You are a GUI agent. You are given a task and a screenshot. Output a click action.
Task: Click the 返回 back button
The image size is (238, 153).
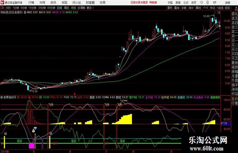[x=227, y=8]
